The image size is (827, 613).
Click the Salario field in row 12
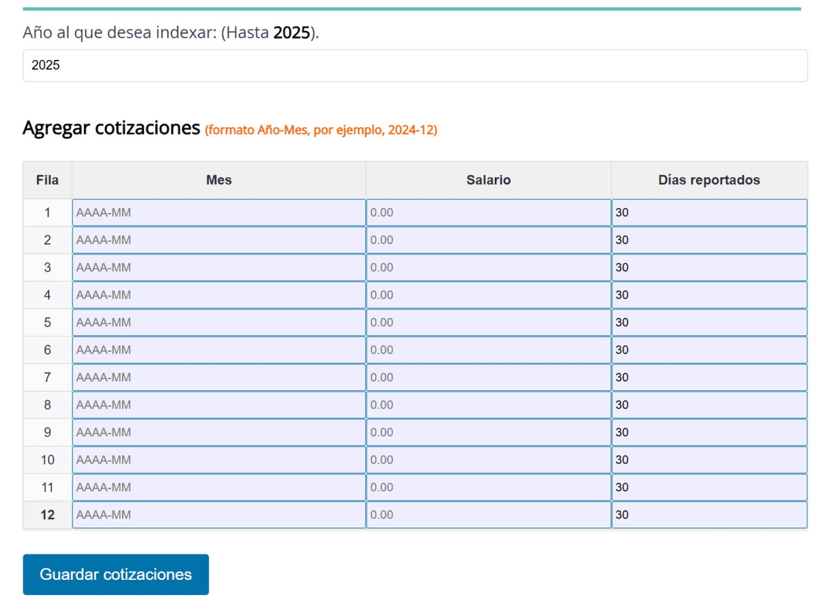[488, 515]
